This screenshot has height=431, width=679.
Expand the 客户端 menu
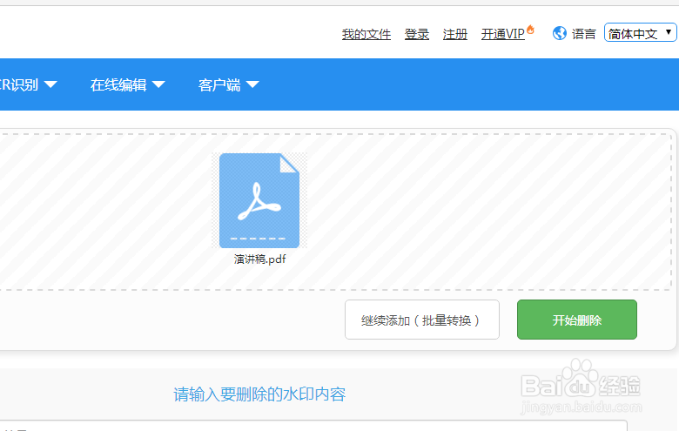(x=228, y=85)
